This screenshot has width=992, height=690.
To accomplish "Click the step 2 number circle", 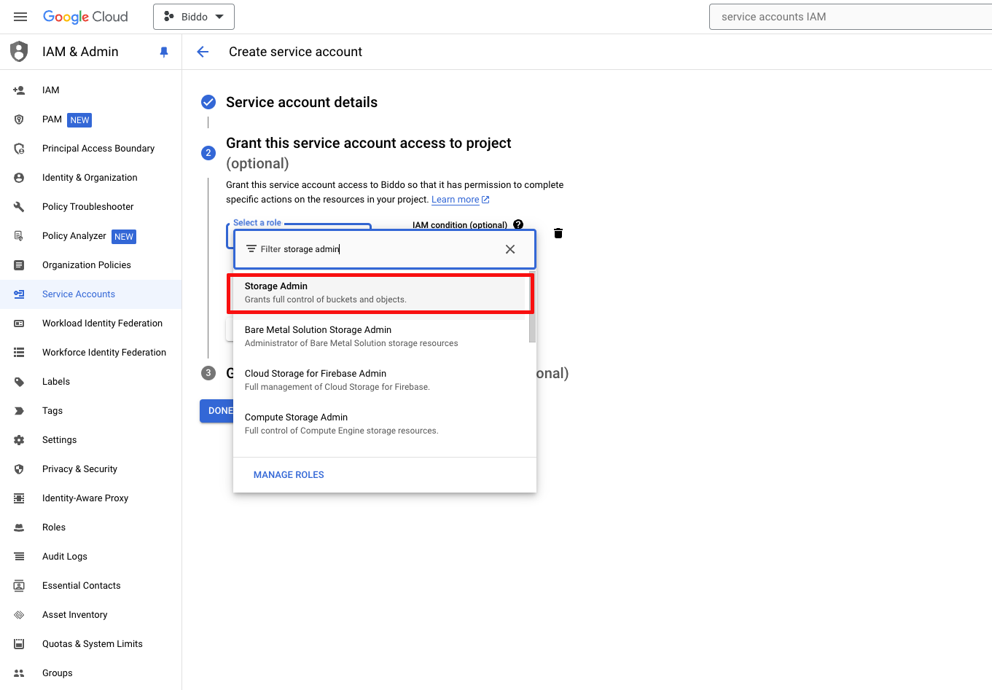I will pos(208,153).
